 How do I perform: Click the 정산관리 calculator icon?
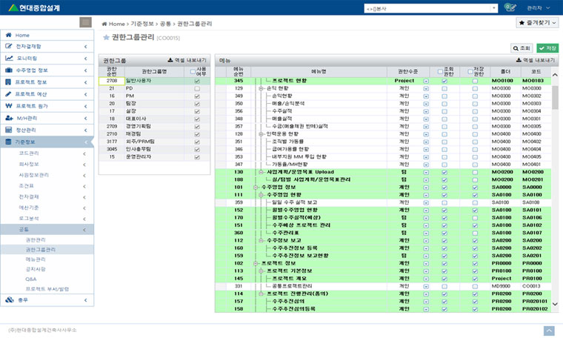pos(9,130)
